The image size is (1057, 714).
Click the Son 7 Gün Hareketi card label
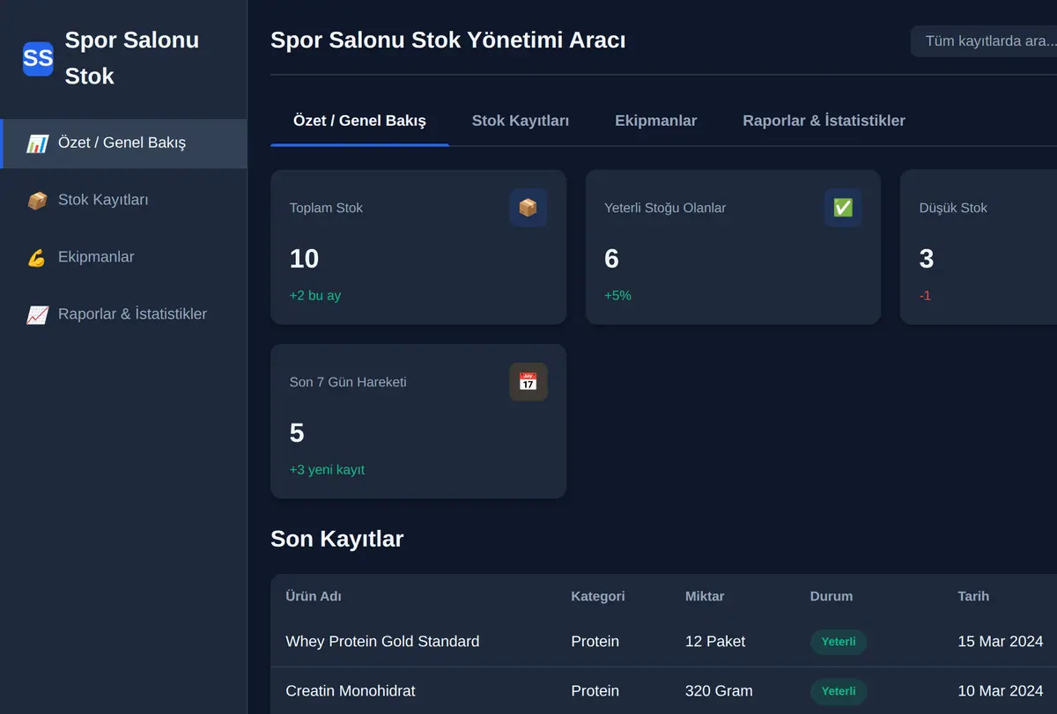point(348,383)
